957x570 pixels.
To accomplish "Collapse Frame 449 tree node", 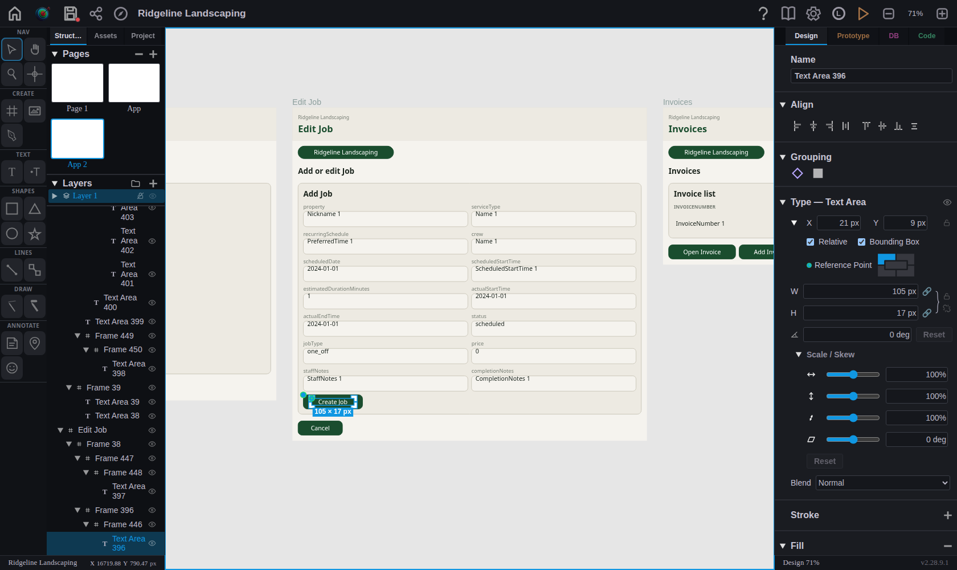I will click(77, 336).
